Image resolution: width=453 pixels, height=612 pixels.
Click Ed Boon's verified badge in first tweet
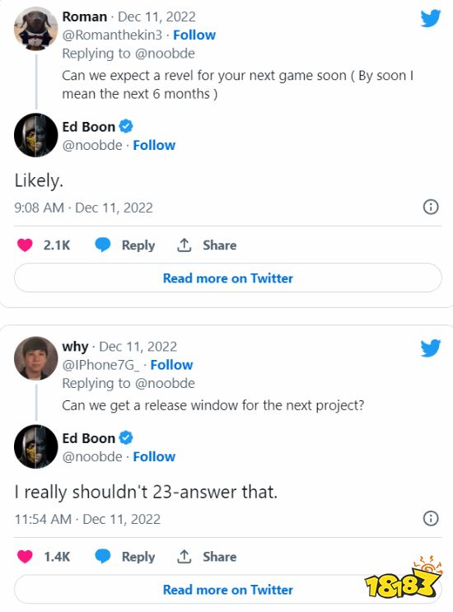(126, 127)
